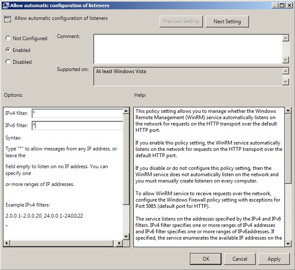Click Options pane scroll right arrow
The width and height of the screenshot is (295, 270).
pos(119,243)
